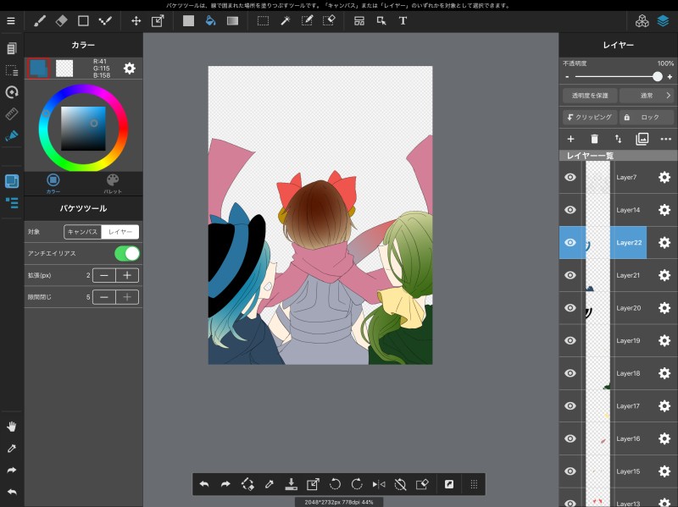
Task: Click the blue foreground color swatch
Action: 38,69
